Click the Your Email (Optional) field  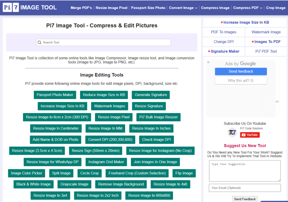coord(245,188)
